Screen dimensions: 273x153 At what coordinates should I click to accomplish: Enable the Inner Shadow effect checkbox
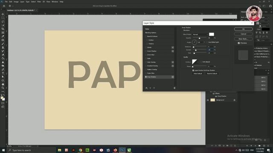click(x=146, y=51)
